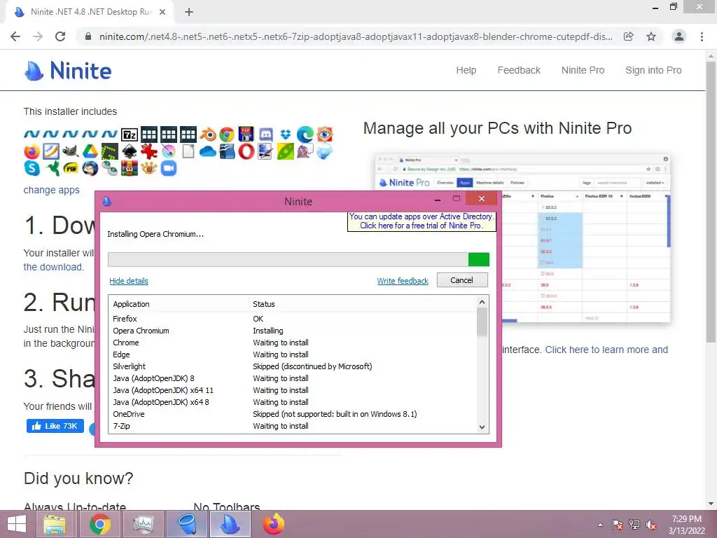Click the Google Drive icon
The width and height of the screenshot is (717, 538).
pyautogui.click(x=90, y=151)
